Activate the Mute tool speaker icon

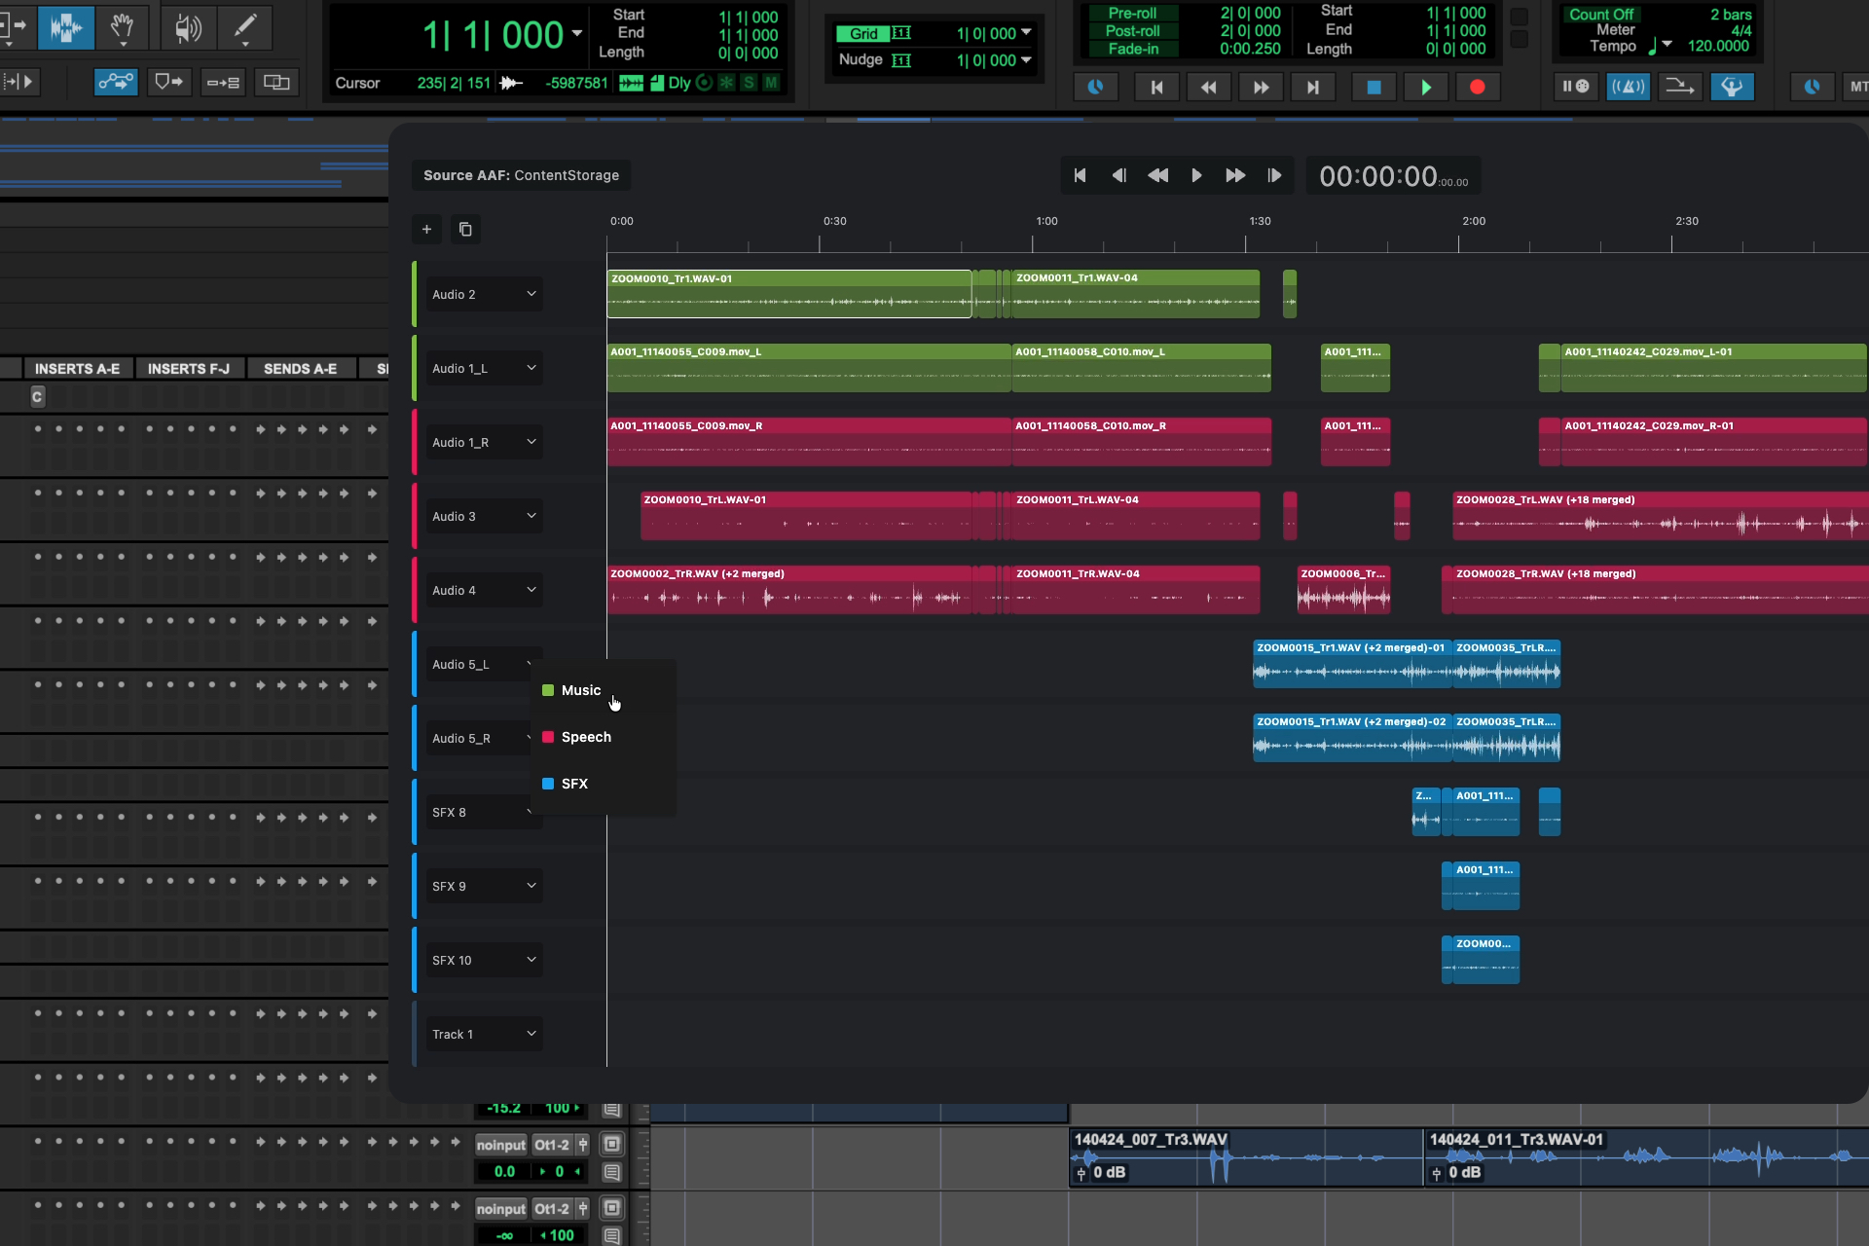(188, 28)
